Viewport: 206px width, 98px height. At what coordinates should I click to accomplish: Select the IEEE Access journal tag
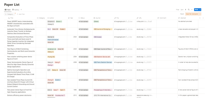tap(98, 37)
